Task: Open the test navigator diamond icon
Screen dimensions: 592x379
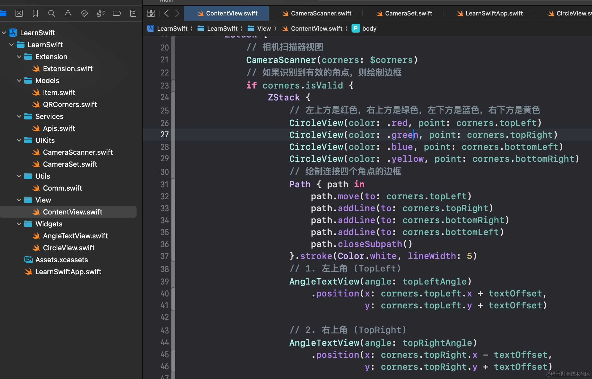Action: tap(84, 13)
